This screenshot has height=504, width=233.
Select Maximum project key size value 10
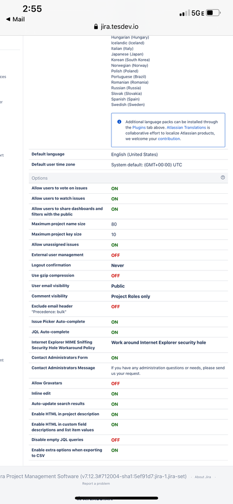(x=113, y=235)
